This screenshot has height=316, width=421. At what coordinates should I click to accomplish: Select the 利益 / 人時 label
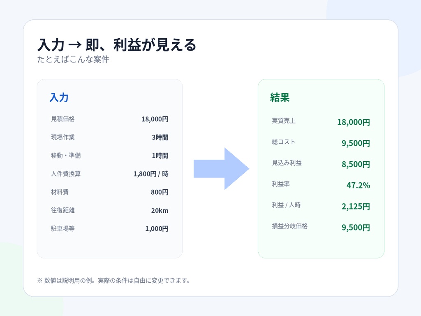pyautogui.click(x=286, y=205)
